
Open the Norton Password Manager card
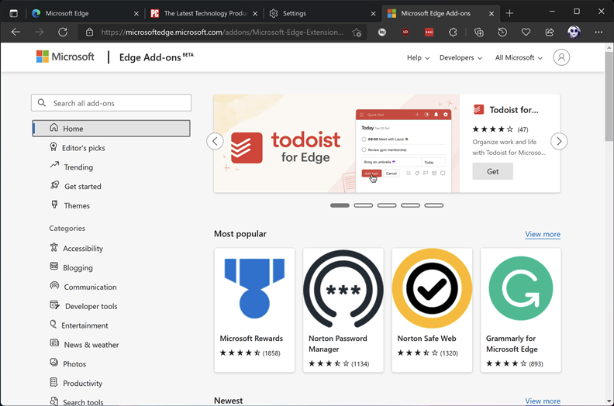pyautogui.click(x=343, y=310)
